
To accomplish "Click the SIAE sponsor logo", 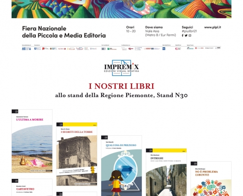I will tap(104, 49).
